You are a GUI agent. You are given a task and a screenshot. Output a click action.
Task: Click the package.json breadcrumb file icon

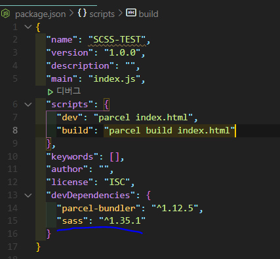(5, 14)
